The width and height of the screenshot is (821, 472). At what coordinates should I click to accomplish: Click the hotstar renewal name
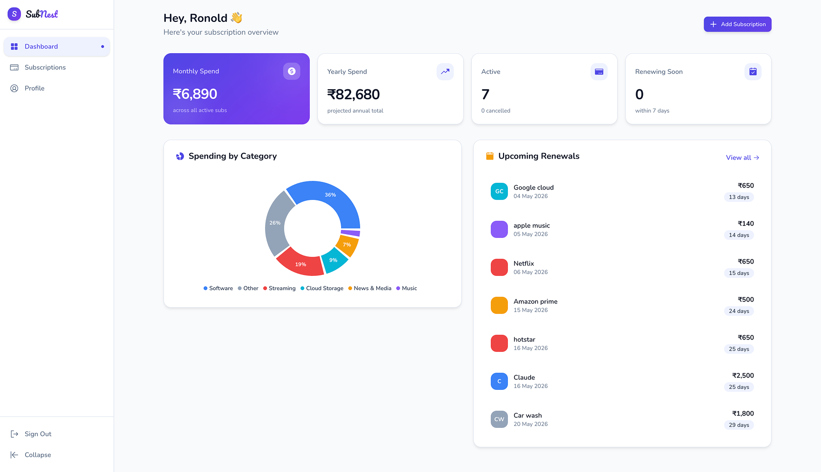tap(524, 340)
